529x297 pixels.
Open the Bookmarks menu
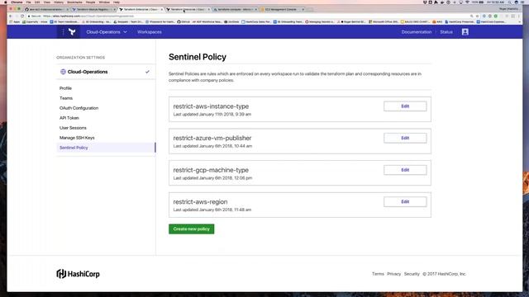pyautogui.click(x=74, y=2)
